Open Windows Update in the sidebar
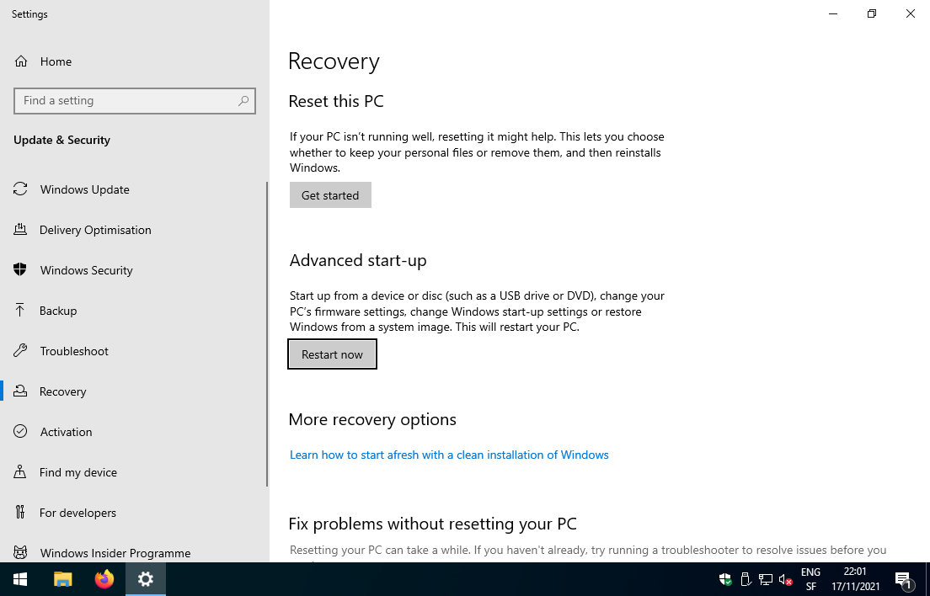 pyautogui.click(x=84, y=189)
